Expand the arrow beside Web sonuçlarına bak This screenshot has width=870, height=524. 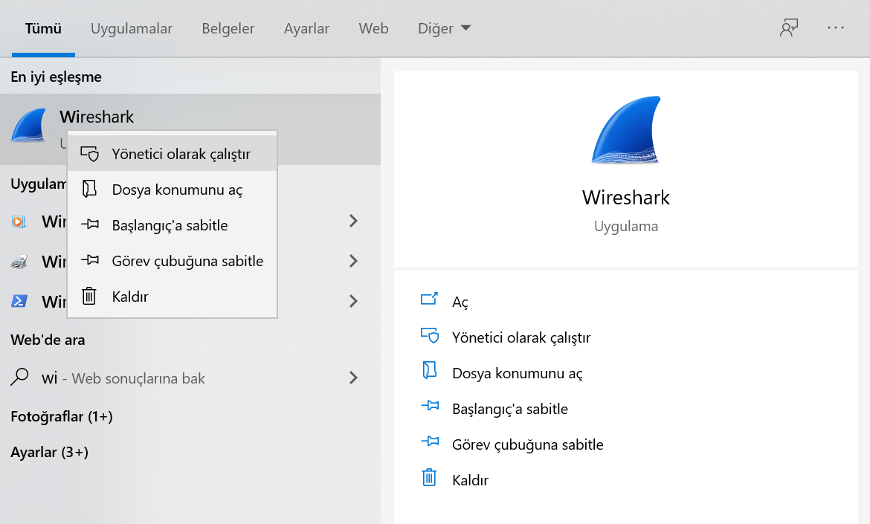pos(353,378)
